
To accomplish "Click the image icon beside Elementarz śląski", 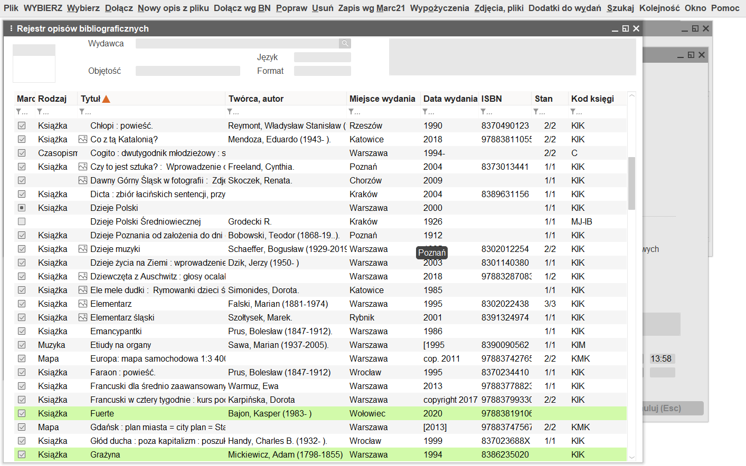I will click(83, 317).
